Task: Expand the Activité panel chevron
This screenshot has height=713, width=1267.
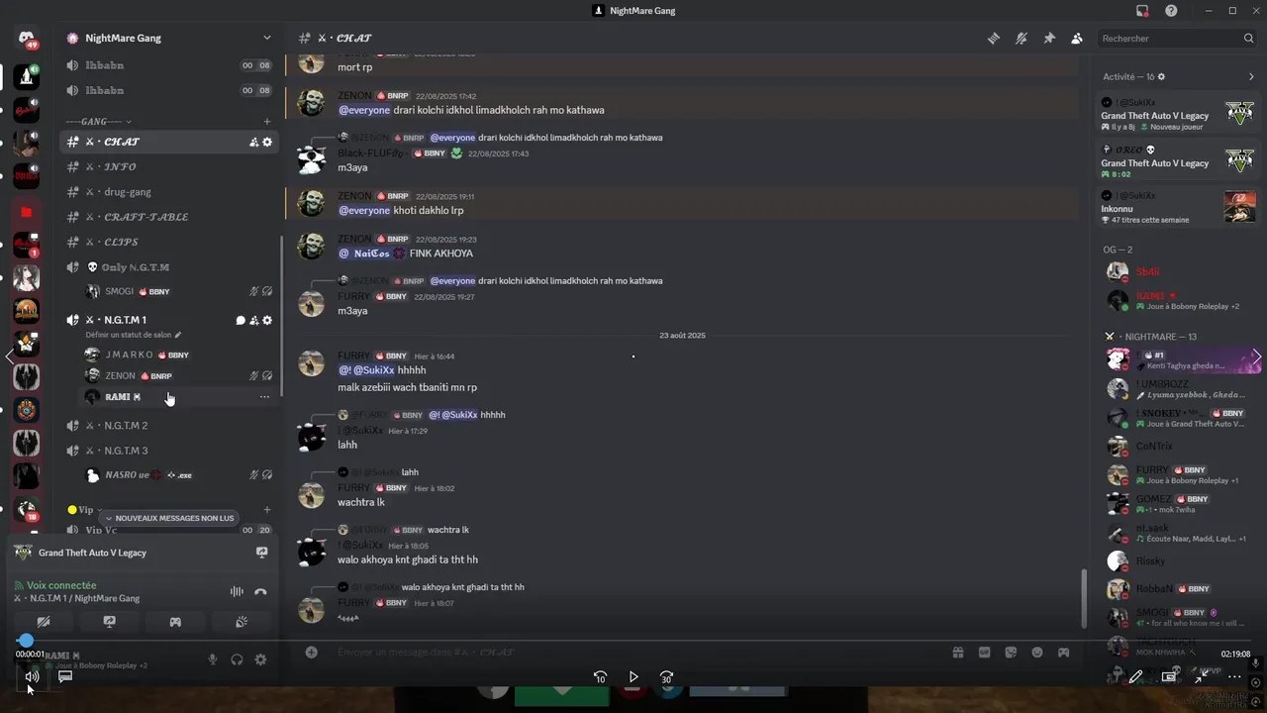Action: (x=1251, y=76)
